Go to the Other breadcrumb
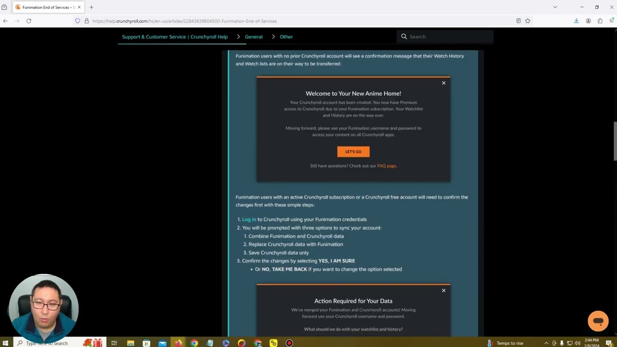The height and width of the screenshot is (347, 617). [x=286, y=37]
